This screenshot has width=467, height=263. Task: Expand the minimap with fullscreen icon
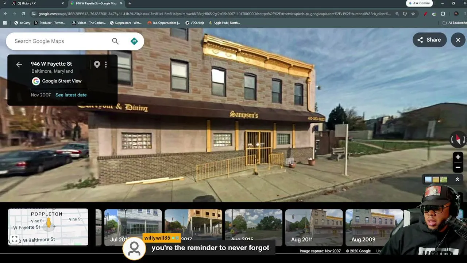pos(14,239)
